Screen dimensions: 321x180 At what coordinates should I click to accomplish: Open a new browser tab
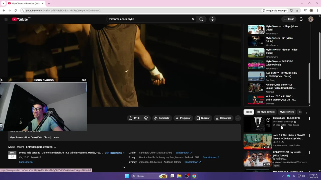49,3
